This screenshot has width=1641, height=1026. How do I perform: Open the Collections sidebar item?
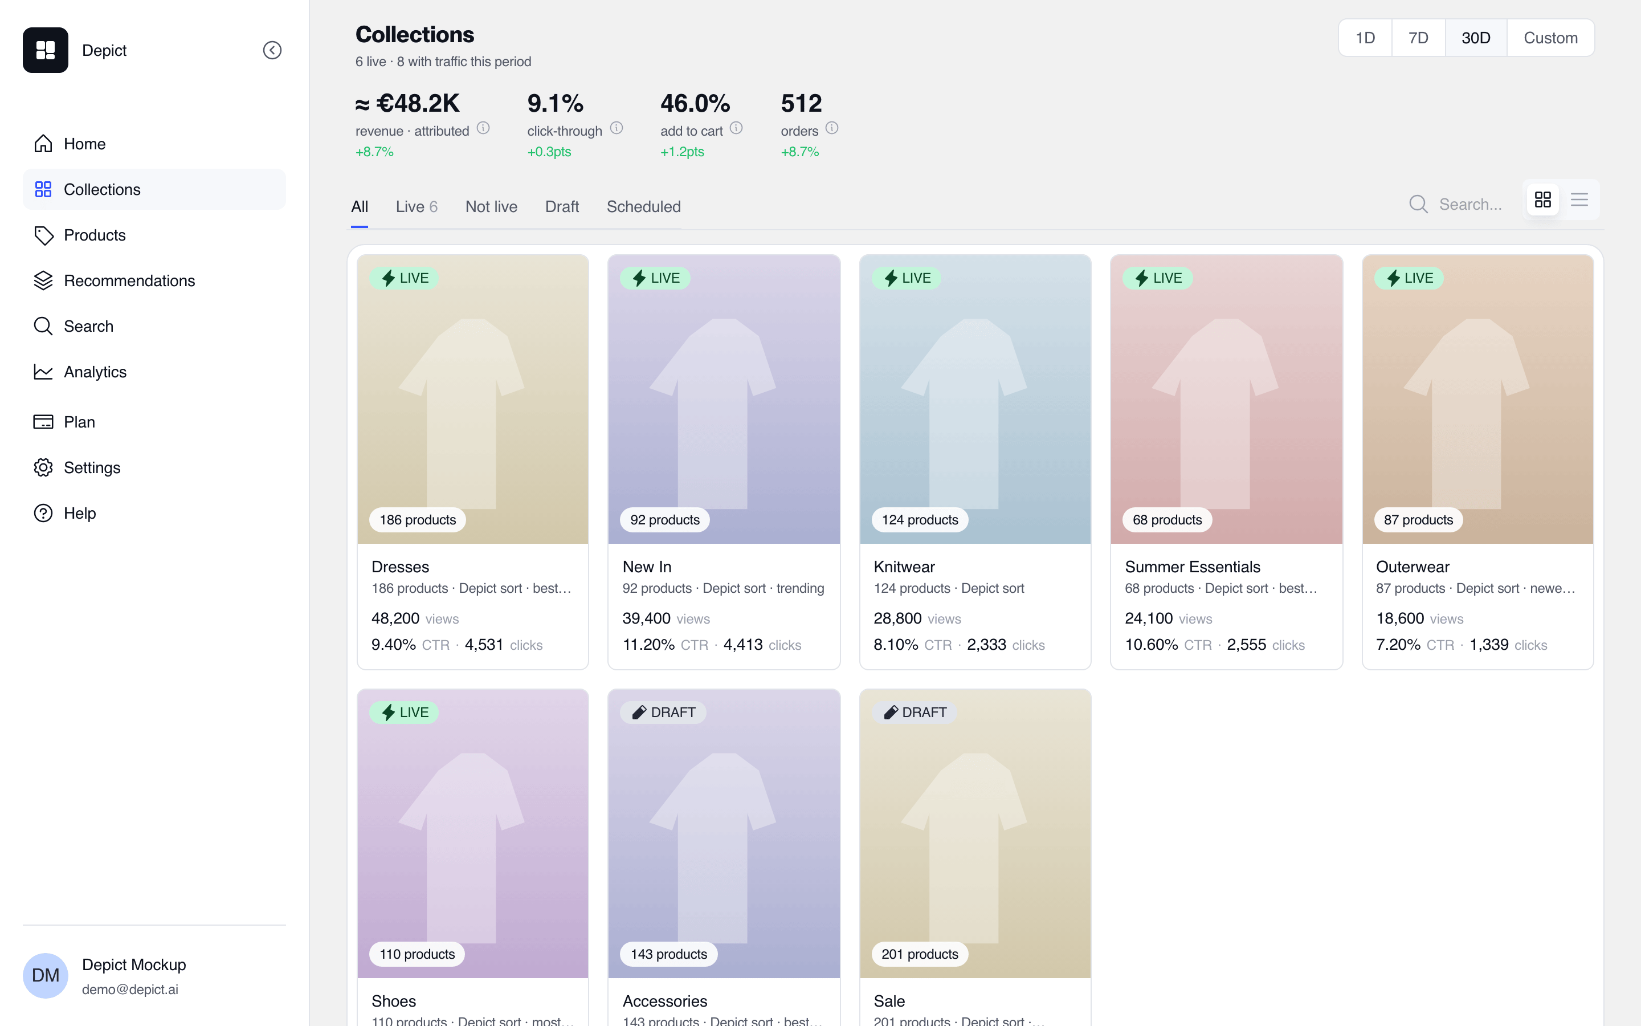(x=154, y=189)
